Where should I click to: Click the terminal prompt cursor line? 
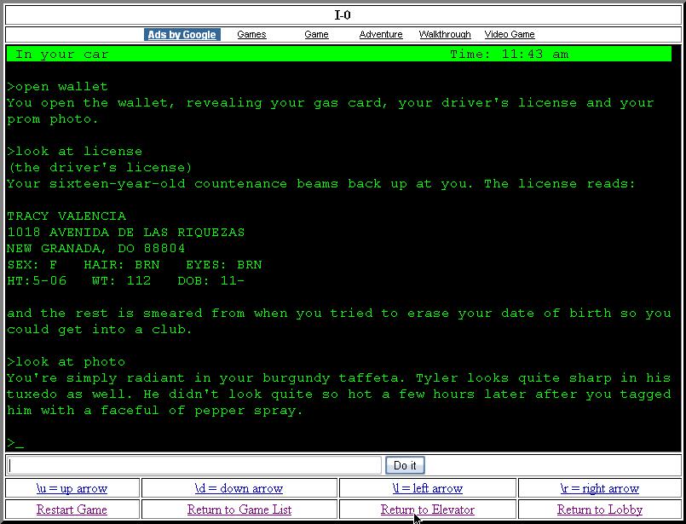15,443
